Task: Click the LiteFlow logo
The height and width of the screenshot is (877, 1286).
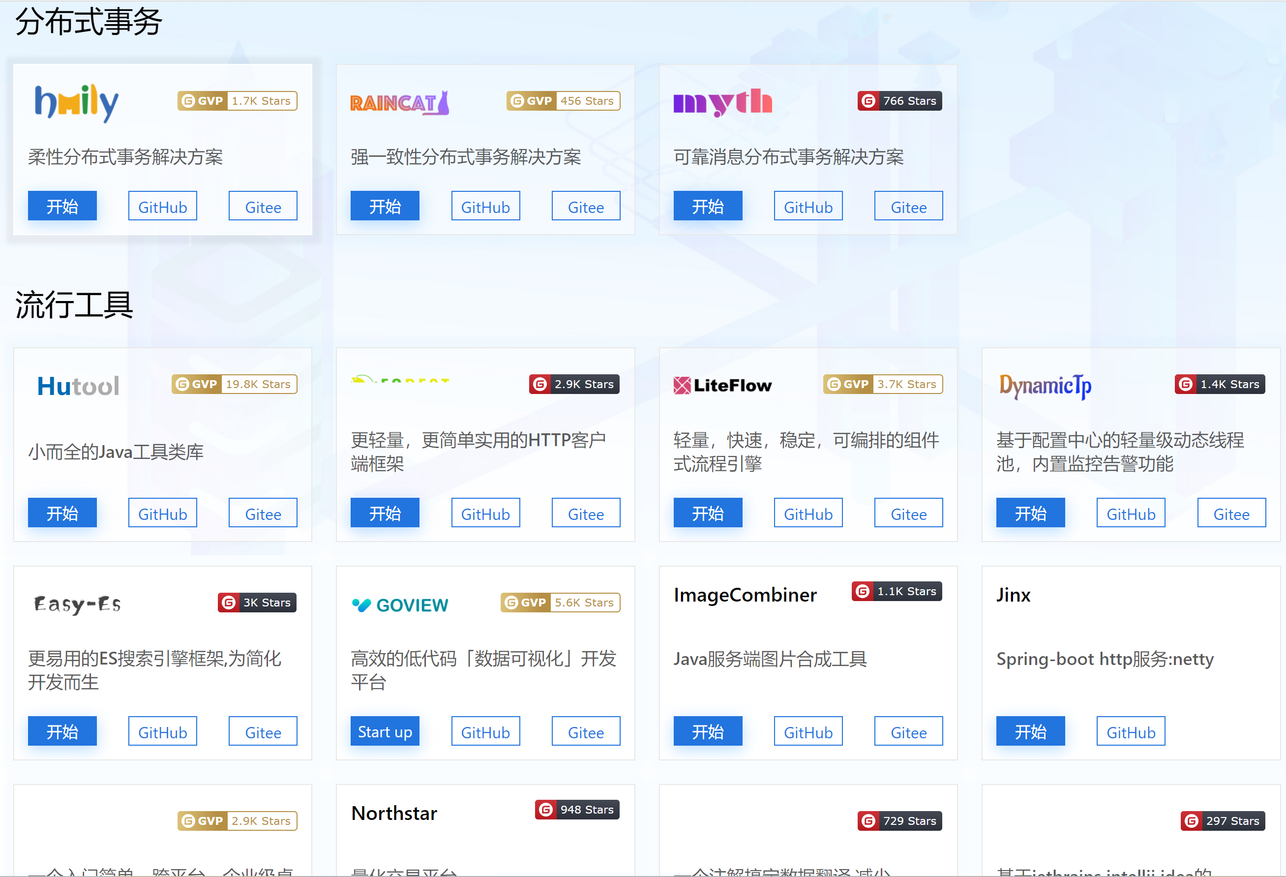Action: pos(722,385)
